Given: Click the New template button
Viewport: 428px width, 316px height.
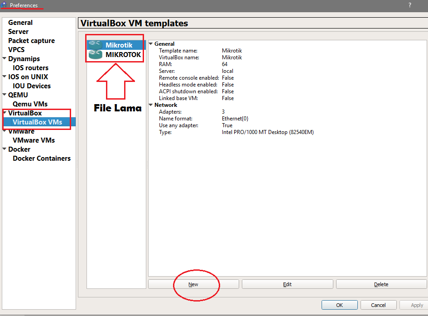Looking at the screenshot, I should 193,284.
